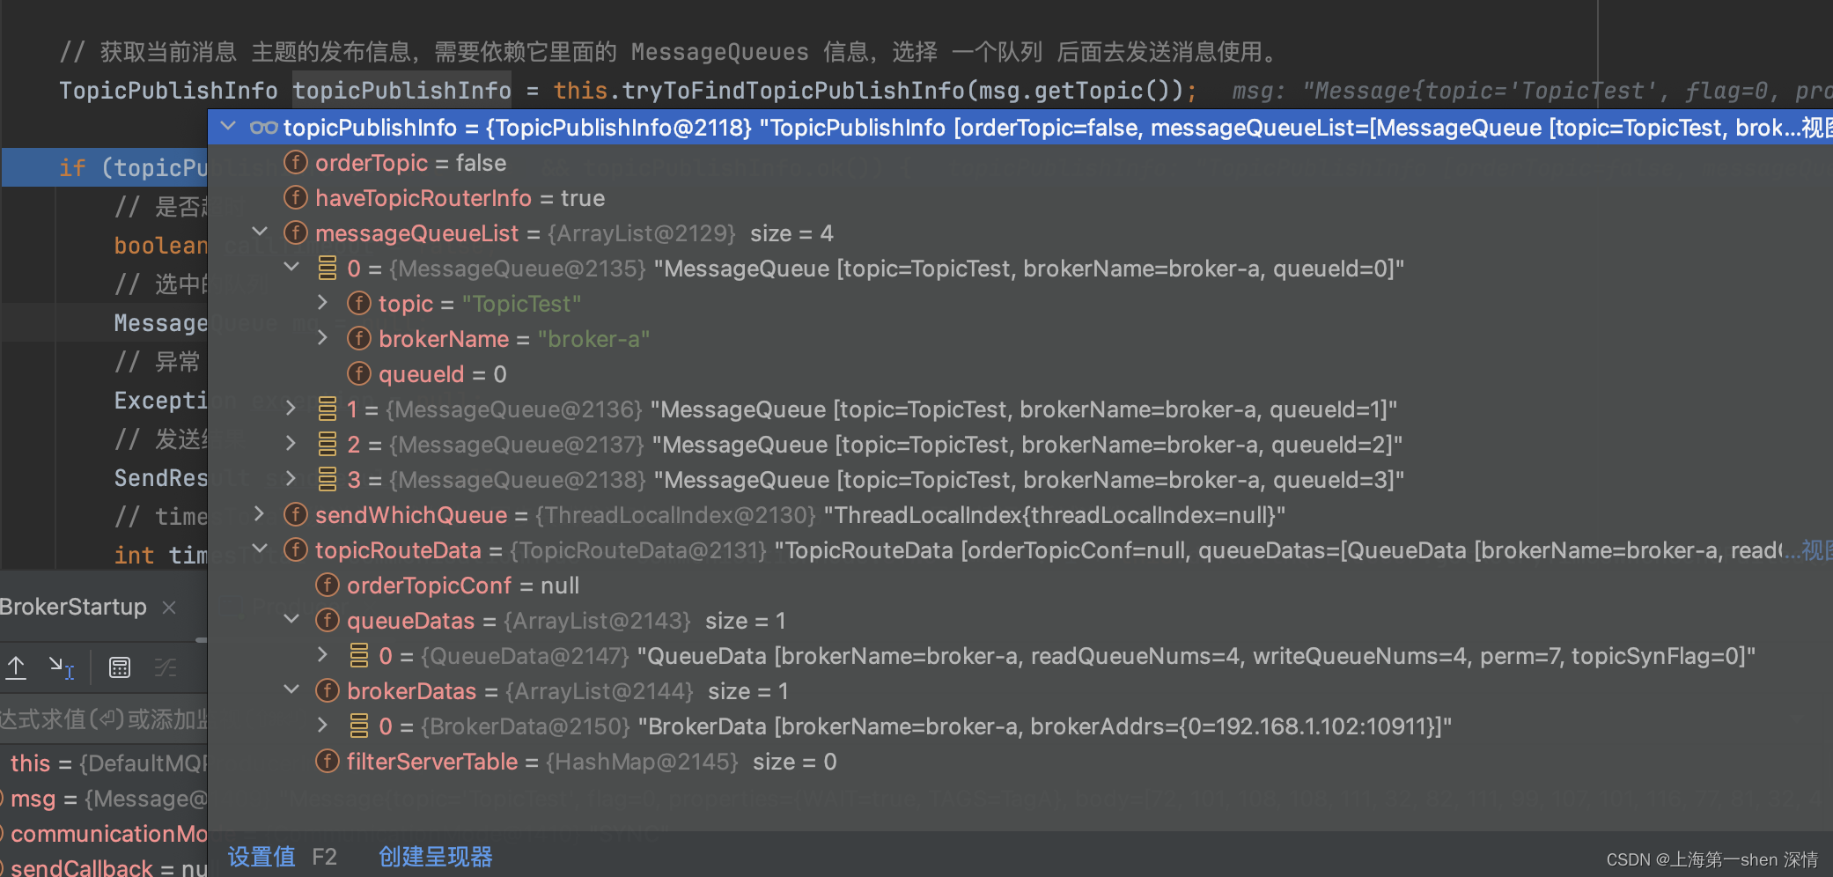Switch to the BrokerStartup tab

click(73, 607)
